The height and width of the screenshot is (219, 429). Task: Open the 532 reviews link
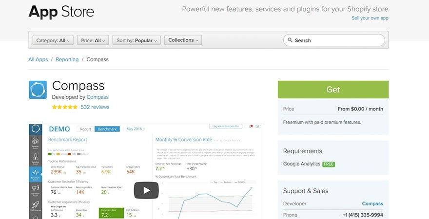(95, 107)
